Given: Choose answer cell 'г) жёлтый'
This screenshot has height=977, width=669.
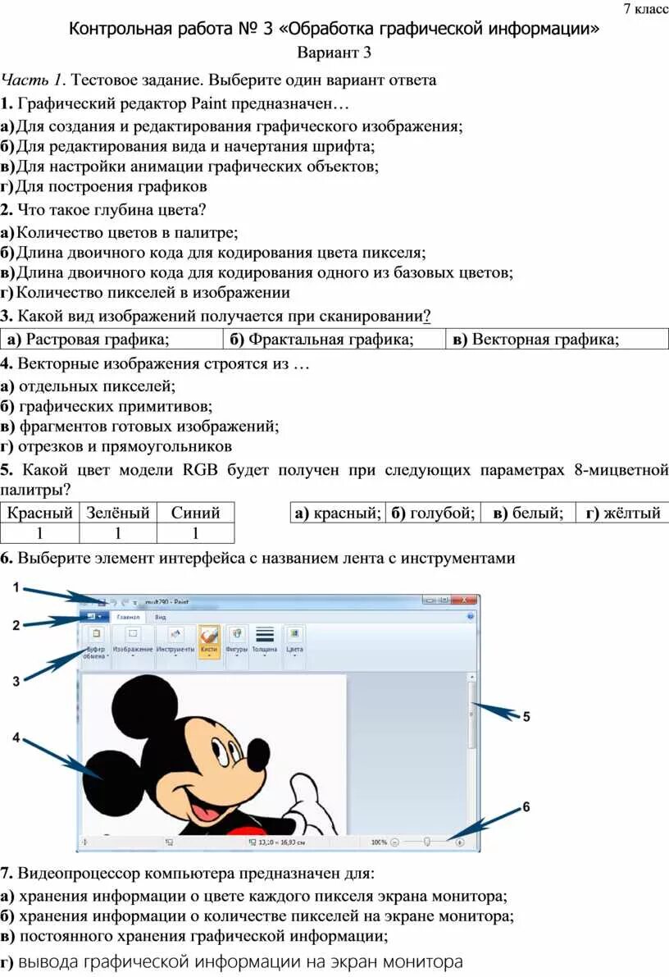Looking at the screenshot, I should pos(622,513).
